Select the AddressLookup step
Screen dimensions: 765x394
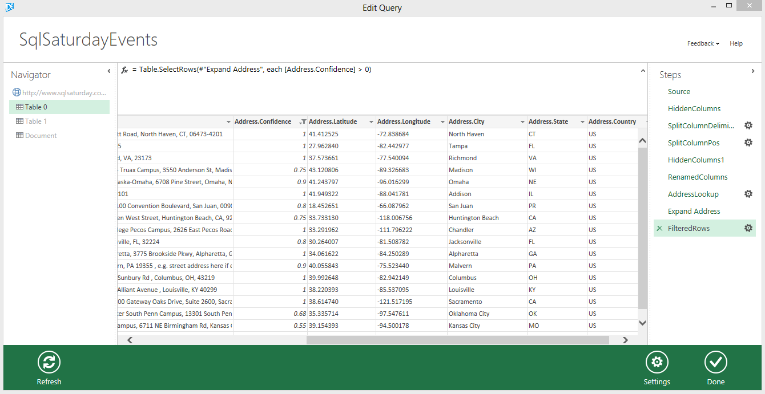pos(693,194)
